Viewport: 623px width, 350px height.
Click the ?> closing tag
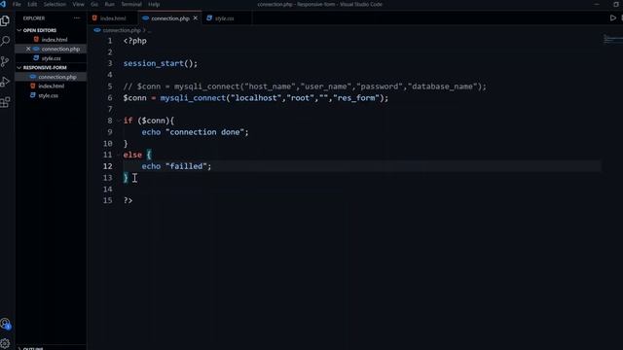[128, 200]
